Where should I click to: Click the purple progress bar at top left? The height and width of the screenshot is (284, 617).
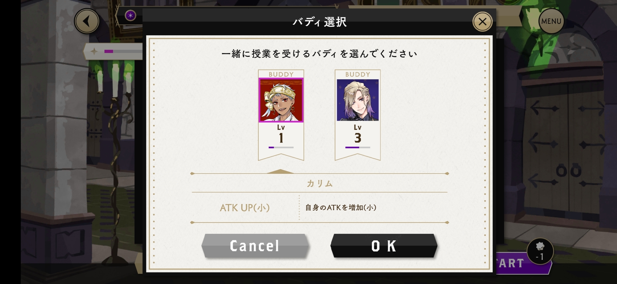pos(123,51)
